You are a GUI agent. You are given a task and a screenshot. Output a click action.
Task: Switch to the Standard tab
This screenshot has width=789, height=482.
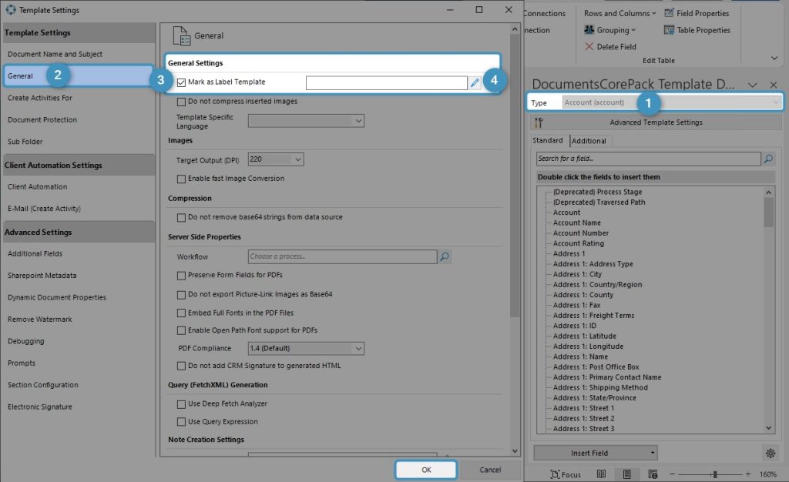(x=548, y=141)
